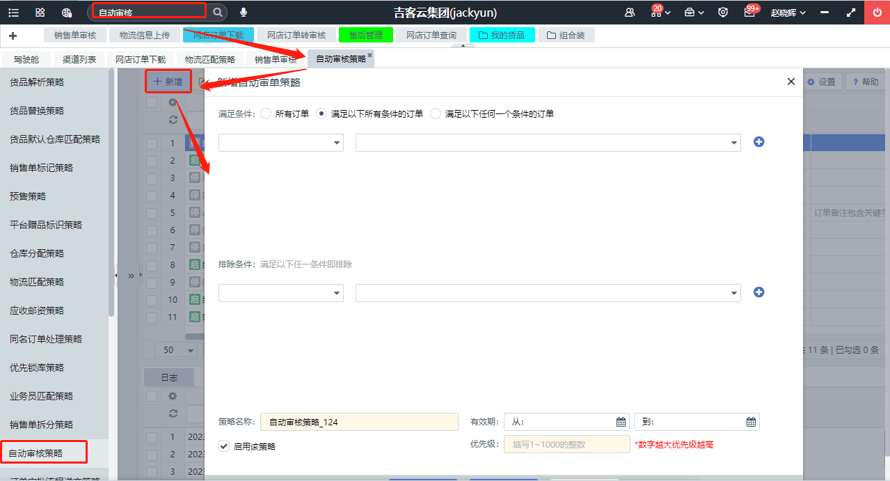The width and height of the screenshot is (890, 481).
Task: Check the checkbox for strategy row 1
Action: point(152,143)
